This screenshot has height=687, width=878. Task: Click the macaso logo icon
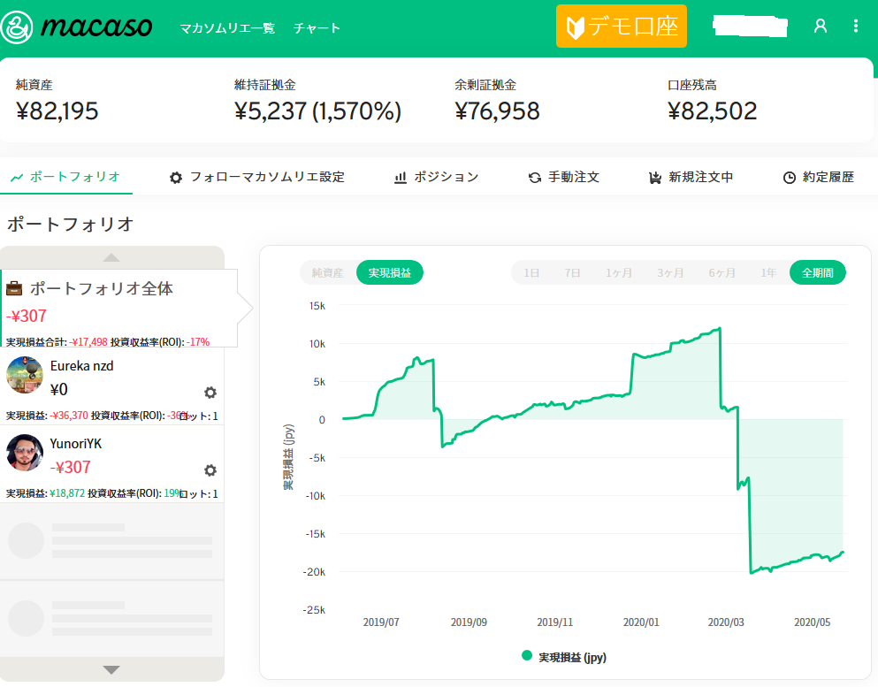(x=18, y=27)
